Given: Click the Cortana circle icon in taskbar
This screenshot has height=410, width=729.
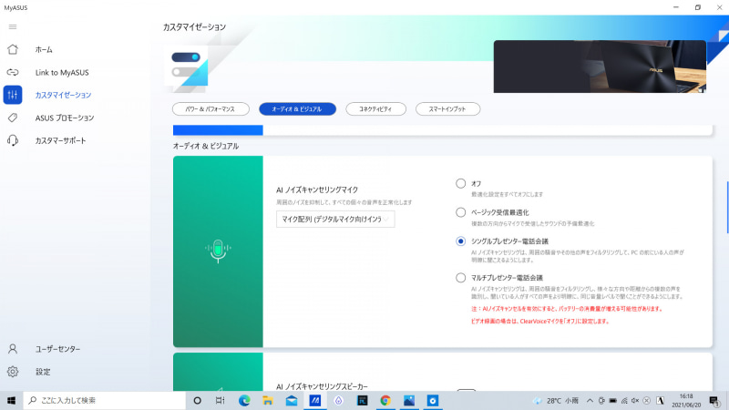Looking at the screenshot, I should [x=197, y=400].
